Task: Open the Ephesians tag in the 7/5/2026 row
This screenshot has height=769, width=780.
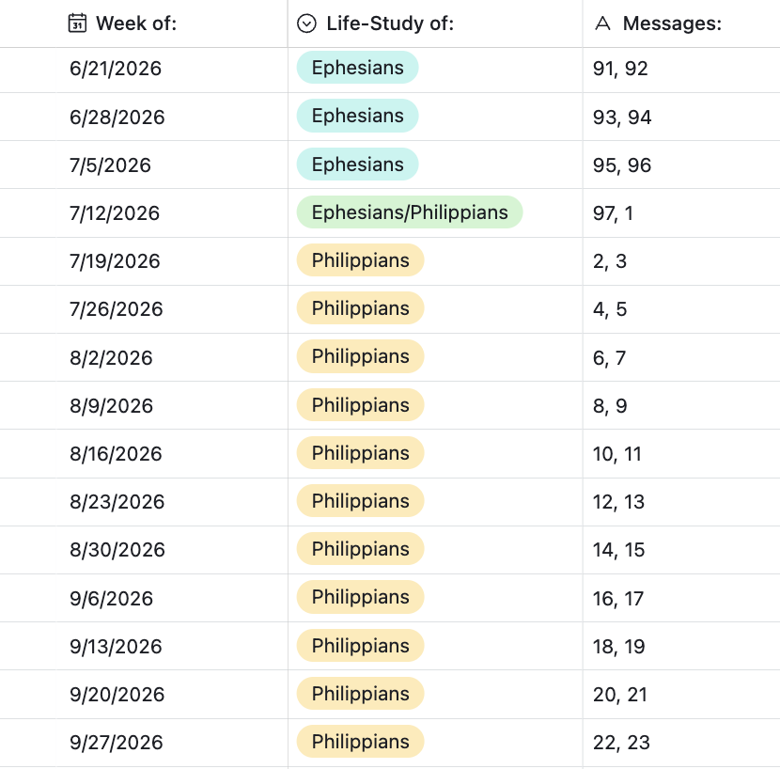Action: click(358, 165)
